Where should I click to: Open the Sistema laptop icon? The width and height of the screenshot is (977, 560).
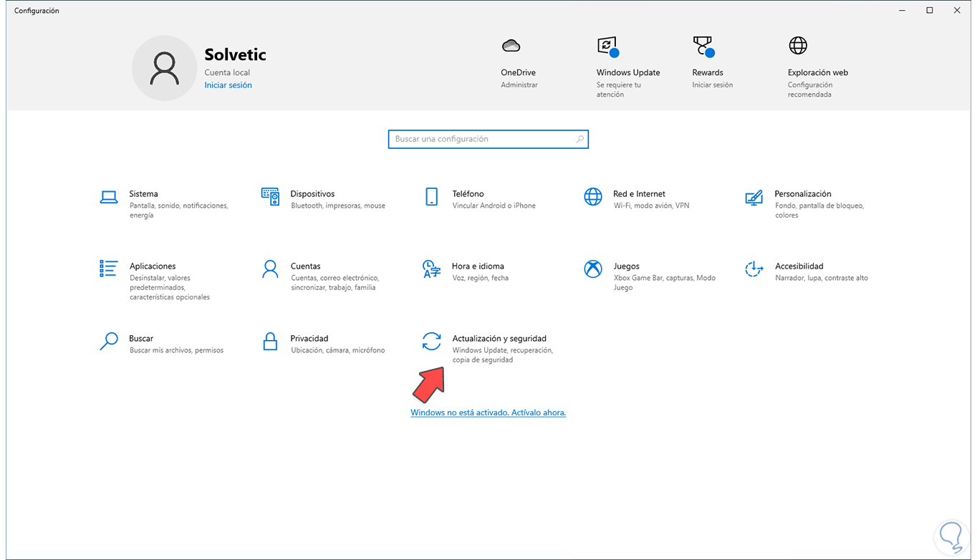tap(109, 197)
